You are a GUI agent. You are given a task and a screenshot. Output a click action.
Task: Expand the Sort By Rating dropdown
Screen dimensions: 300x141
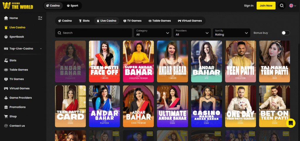click(231, 33)
